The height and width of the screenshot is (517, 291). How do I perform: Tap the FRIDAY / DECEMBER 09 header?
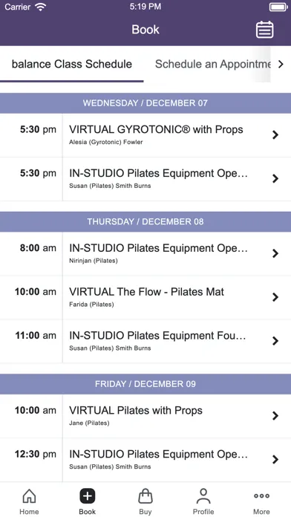tap(145, 384)
